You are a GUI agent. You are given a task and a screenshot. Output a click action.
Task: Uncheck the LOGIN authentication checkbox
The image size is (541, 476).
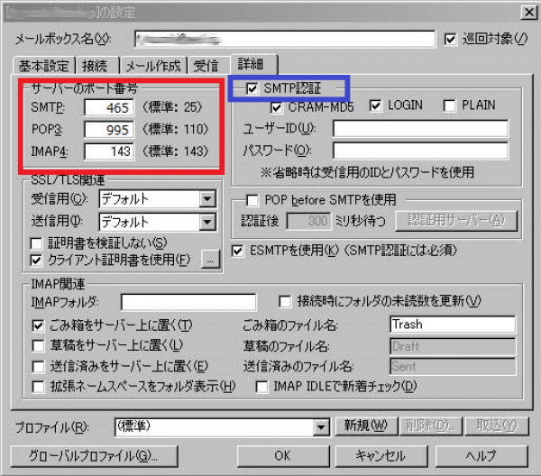[x=375, y=105]
